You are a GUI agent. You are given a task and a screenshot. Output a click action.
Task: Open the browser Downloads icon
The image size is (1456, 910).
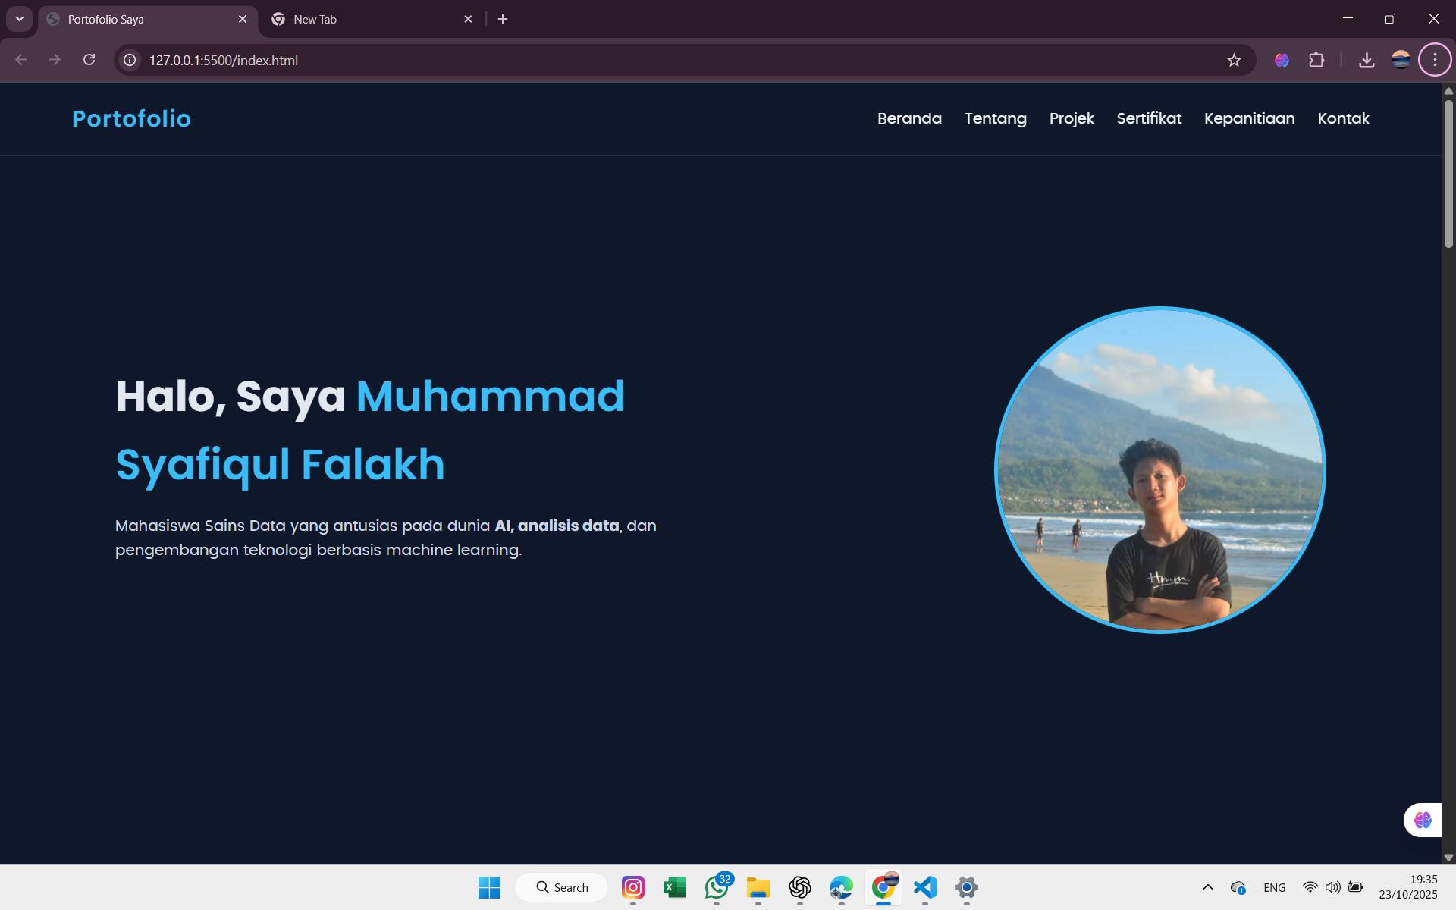(1367, 60)
